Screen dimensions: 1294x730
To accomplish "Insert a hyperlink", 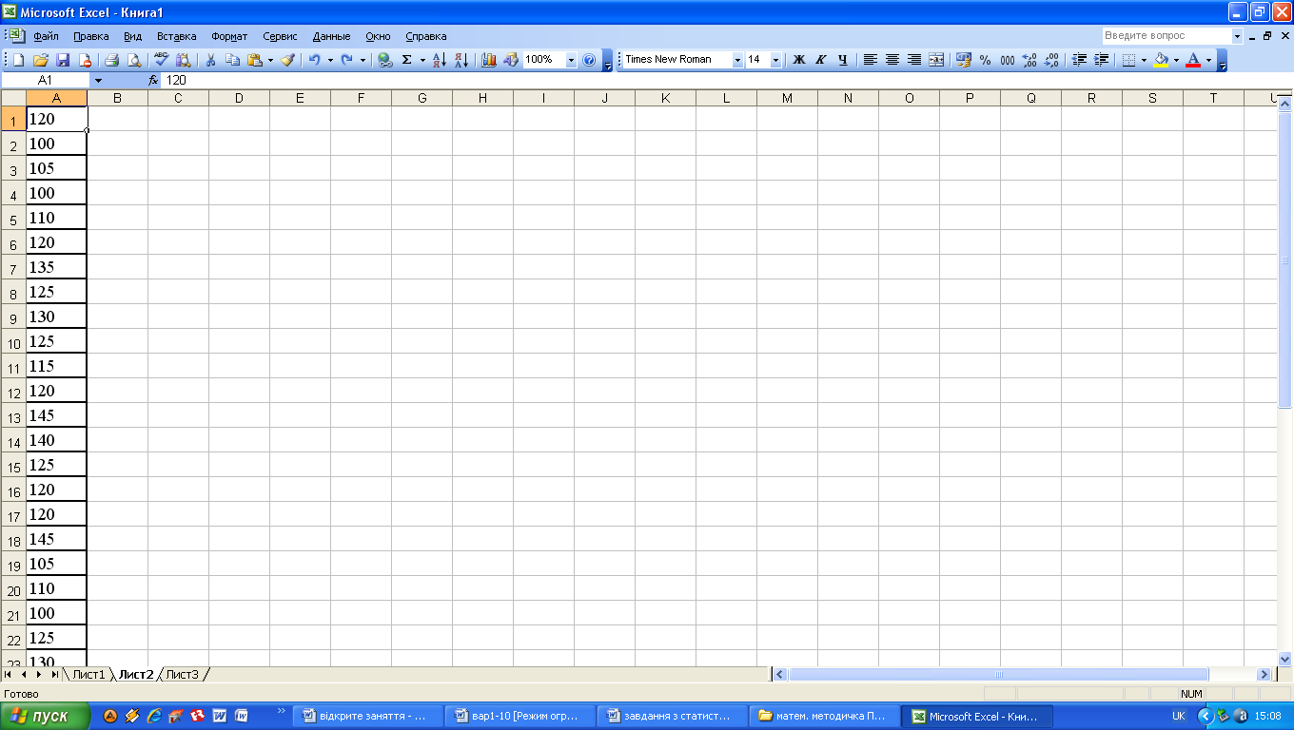I will pyautogui.click(x=384, y=60).
